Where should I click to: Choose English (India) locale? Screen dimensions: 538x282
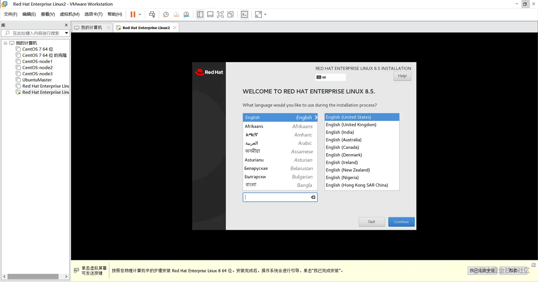pyautogui.click(x=362, y=132)
